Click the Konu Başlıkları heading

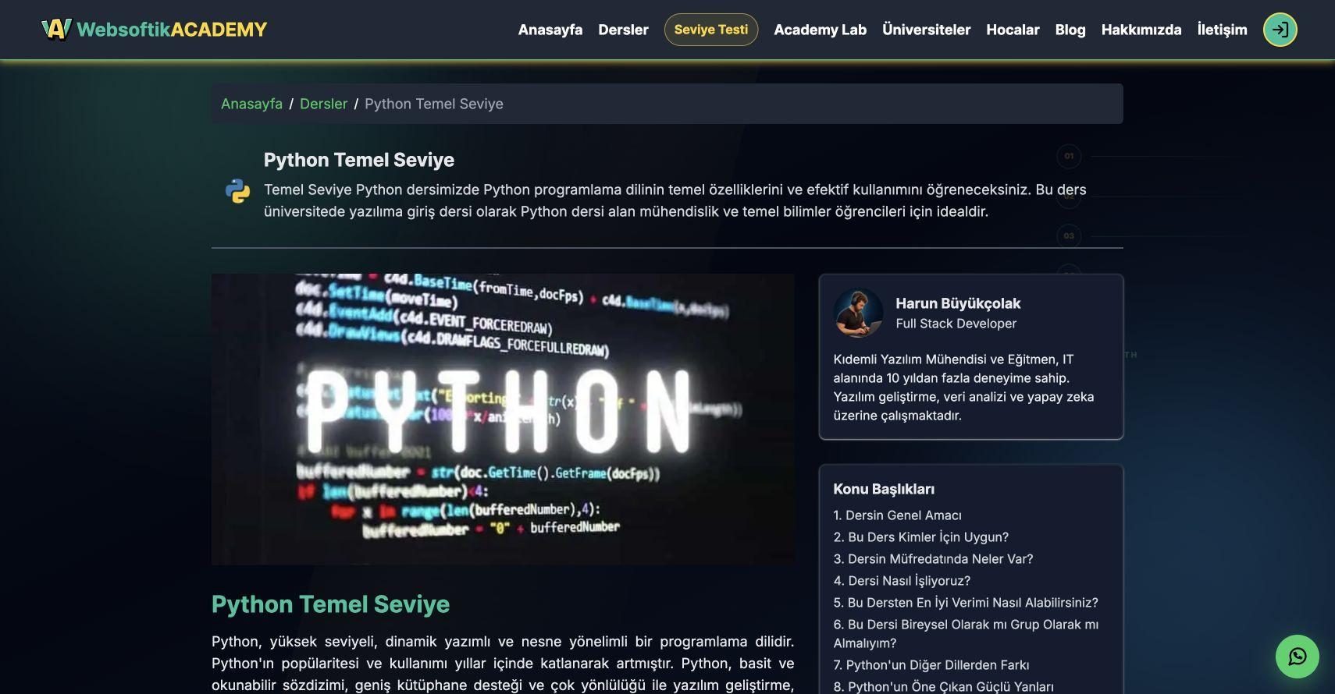click(x=884, y=489)
